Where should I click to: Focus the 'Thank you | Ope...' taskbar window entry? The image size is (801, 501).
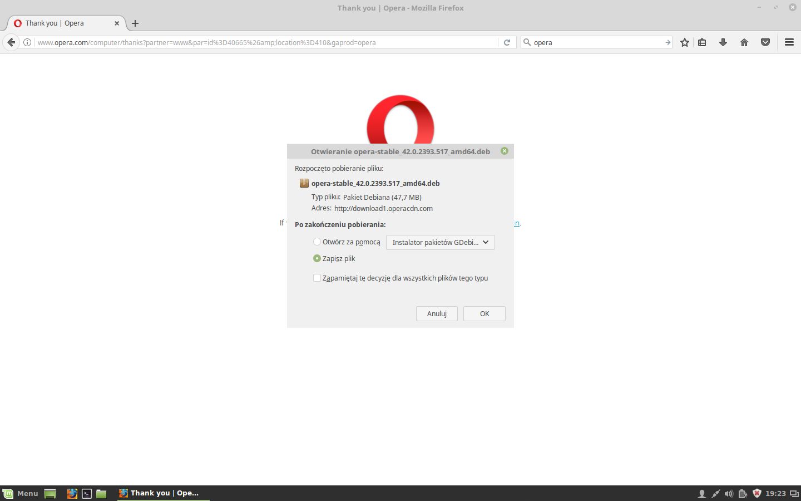164,493
